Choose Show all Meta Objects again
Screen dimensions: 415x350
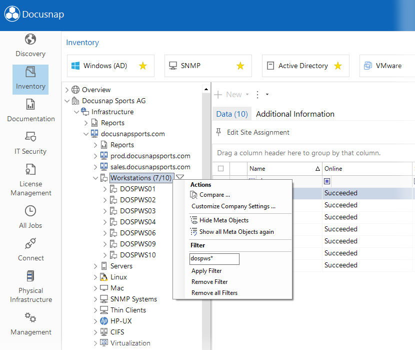(236, 232)
